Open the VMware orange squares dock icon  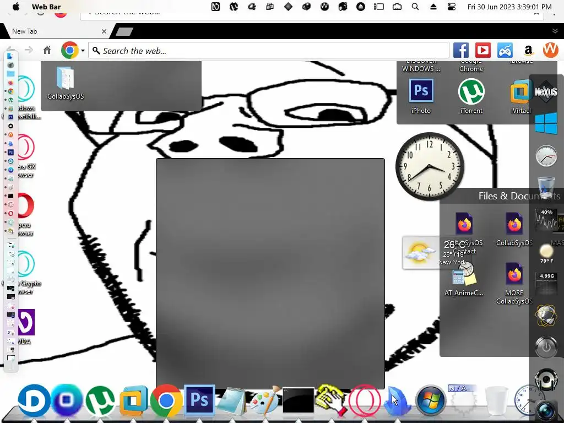(x=133, y=401)
